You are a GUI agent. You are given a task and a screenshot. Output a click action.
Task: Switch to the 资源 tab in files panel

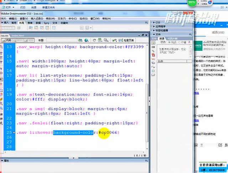coord(162,38)
